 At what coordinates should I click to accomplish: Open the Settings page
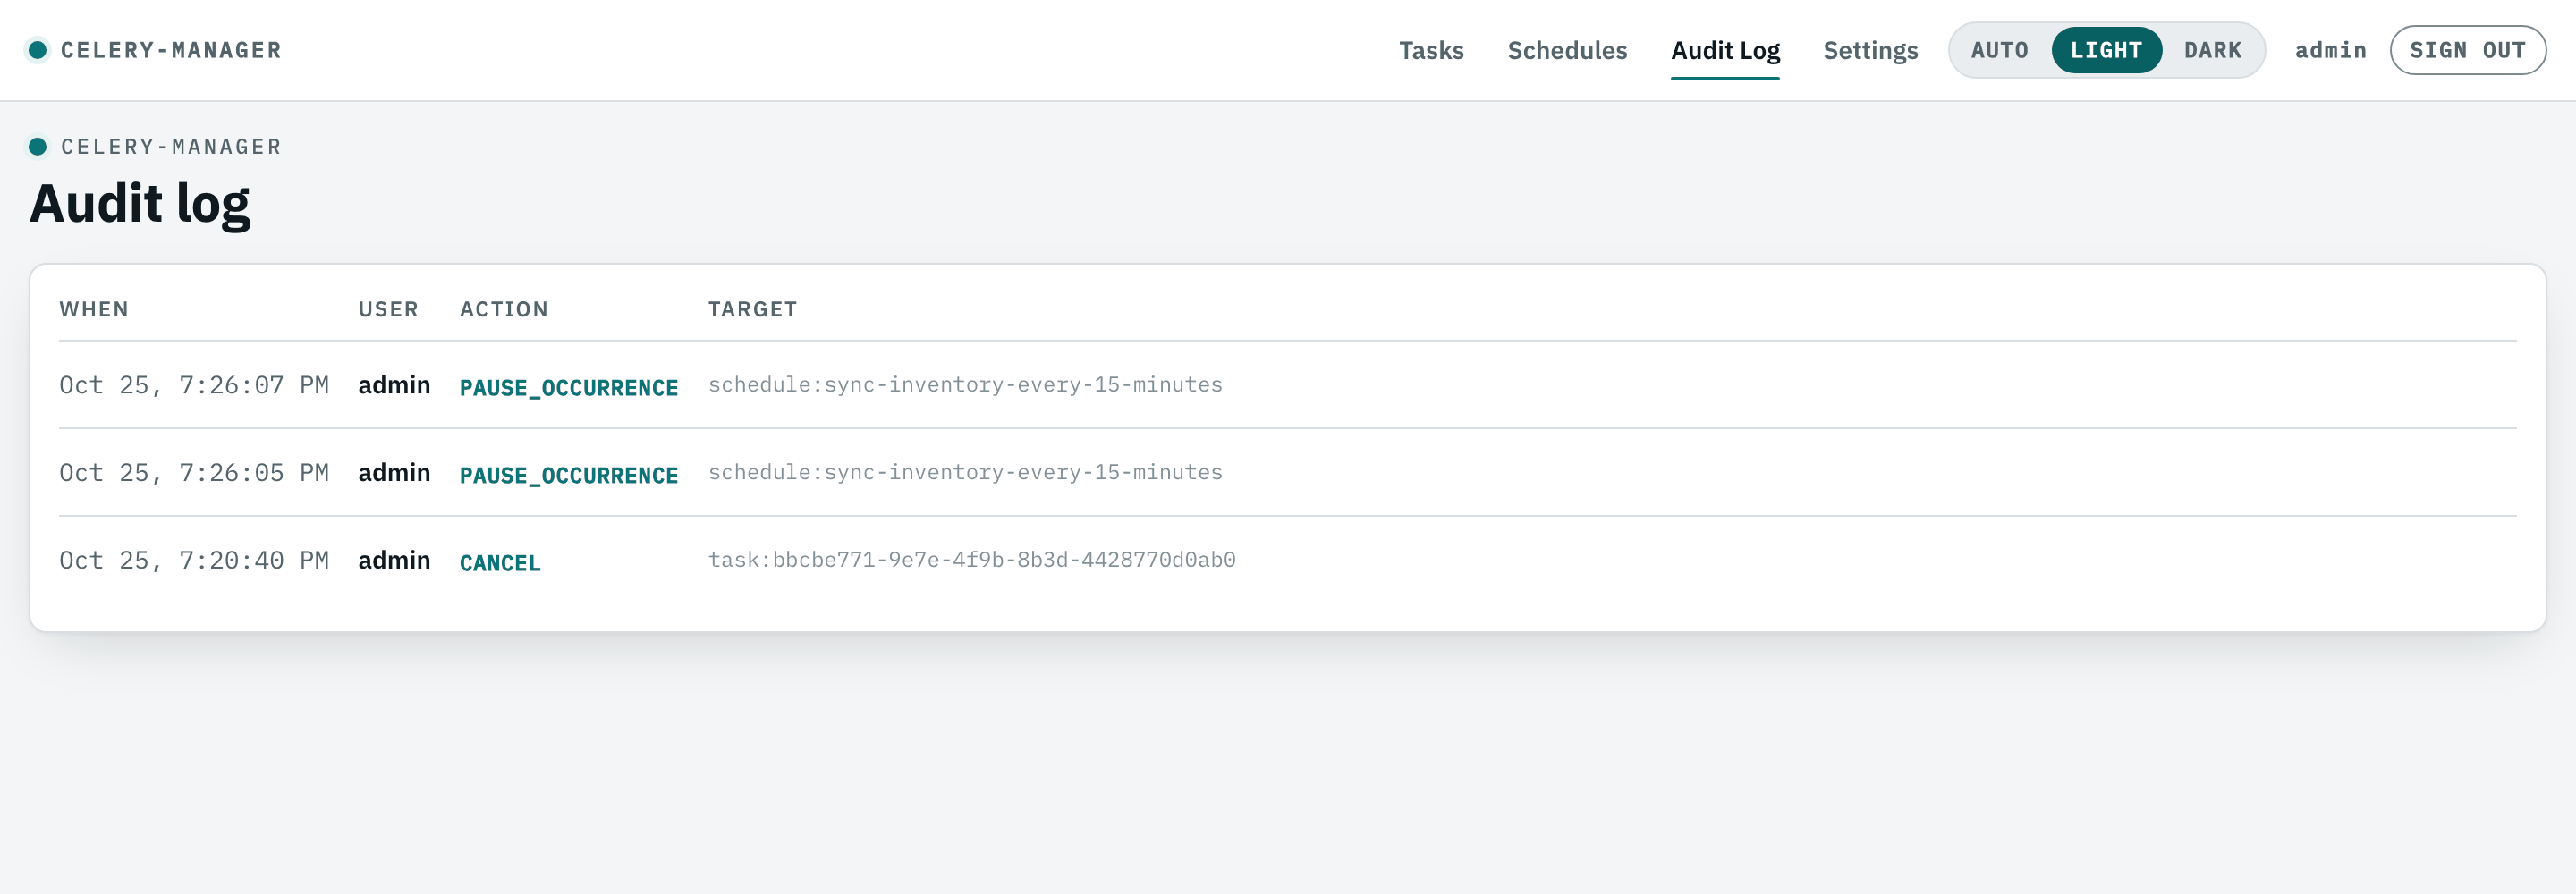[x=1870, y=50]
